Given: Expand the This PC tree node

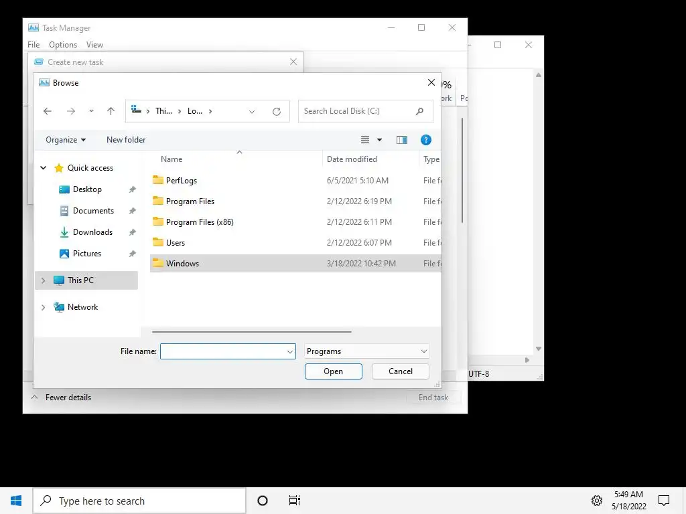Looking at the screenshot, I should tap(44, 280).
